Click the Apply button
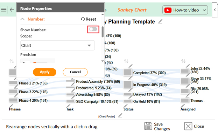The image size is (218, 135). pyautogui.click(x=44, y=72)
